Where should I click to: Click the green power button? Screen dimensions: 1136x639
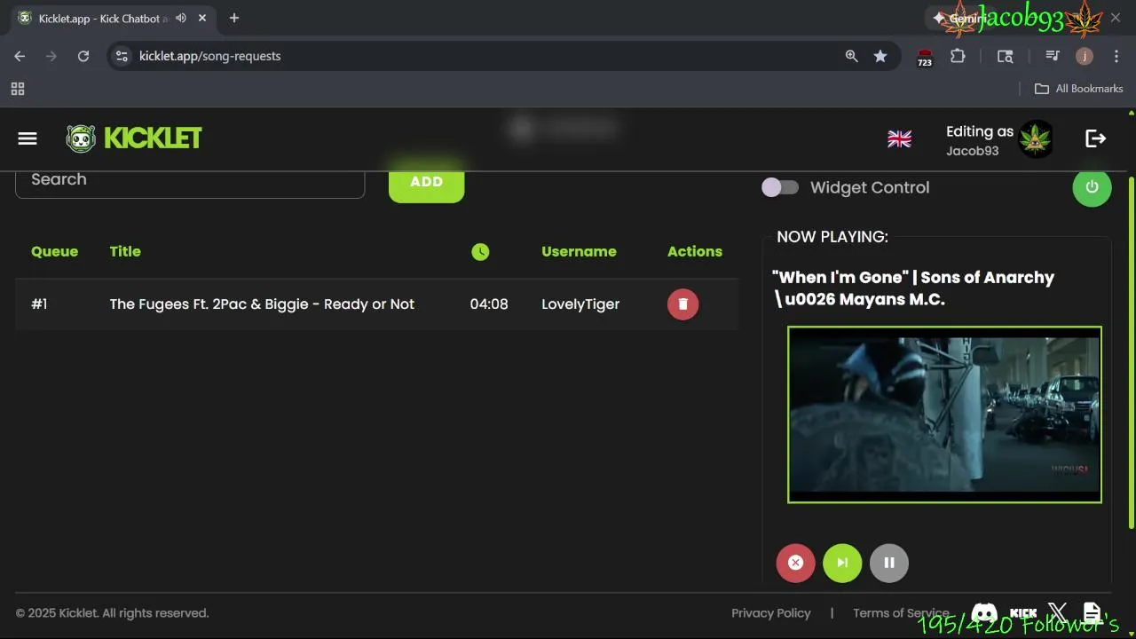(x=1092, y=187)
